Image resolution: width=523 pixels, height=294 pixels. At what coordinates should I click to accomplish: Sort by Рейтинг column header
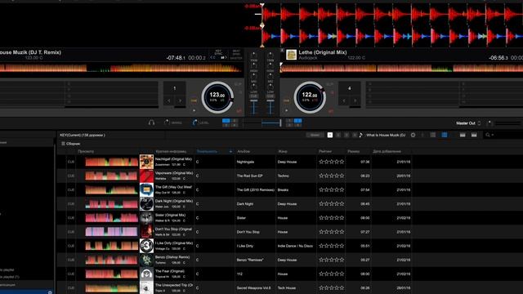pyautogui.click(x=325, y=151)
